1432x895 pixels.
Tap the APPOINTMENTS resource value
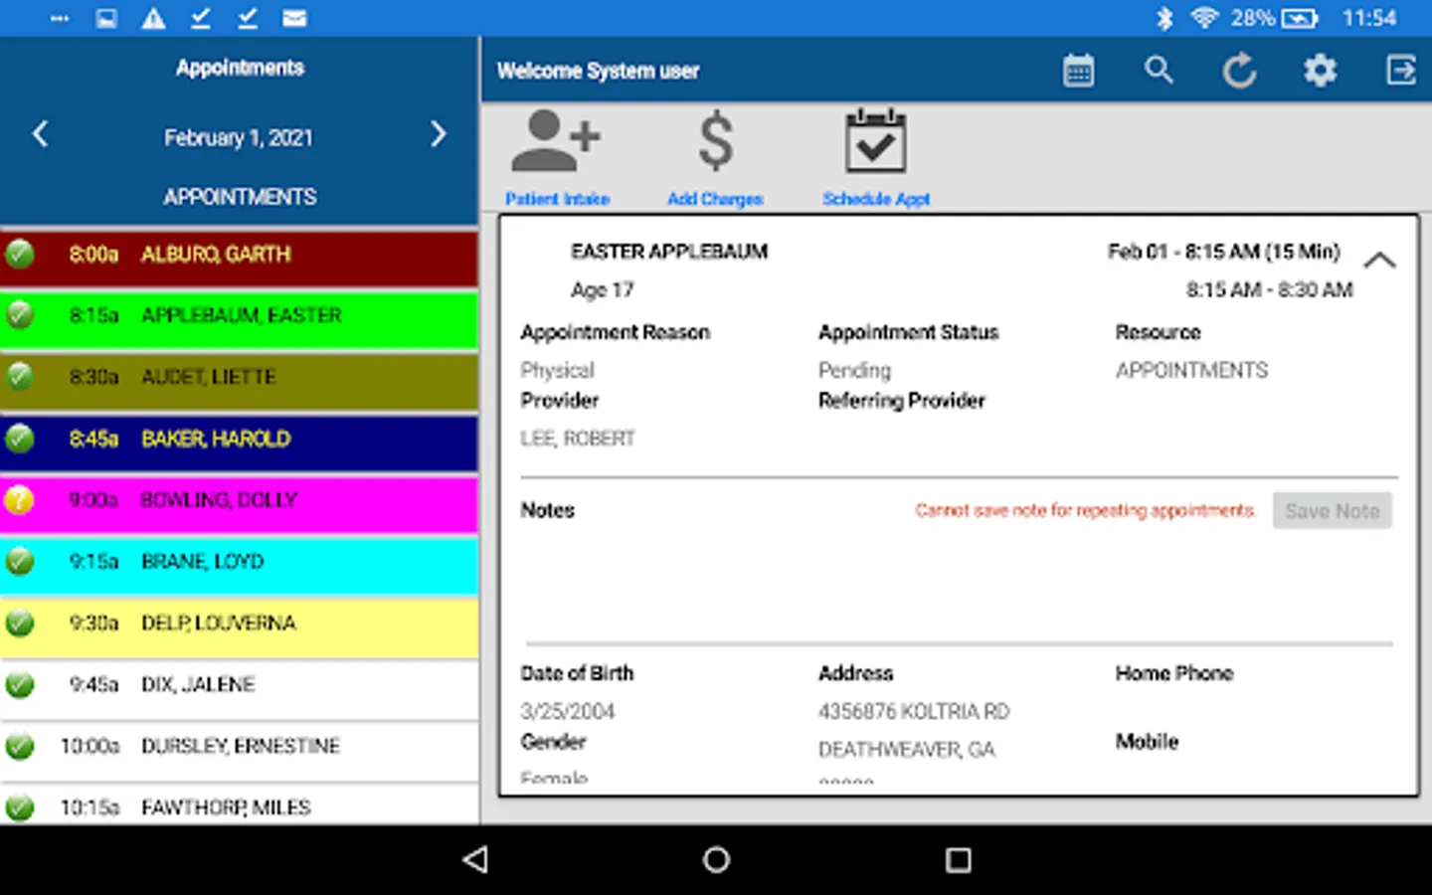[1191, 371]
